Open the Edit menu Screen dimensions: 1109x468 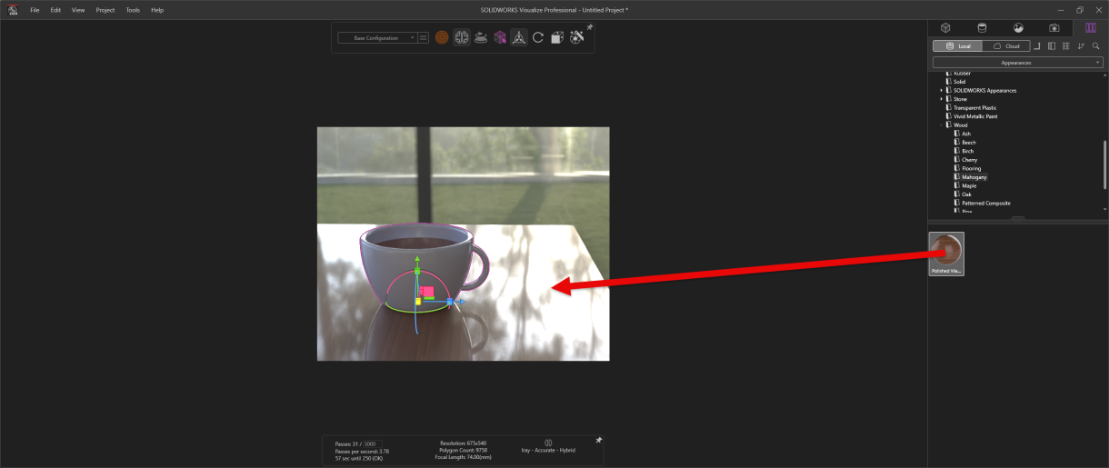[x=56, y=10]
